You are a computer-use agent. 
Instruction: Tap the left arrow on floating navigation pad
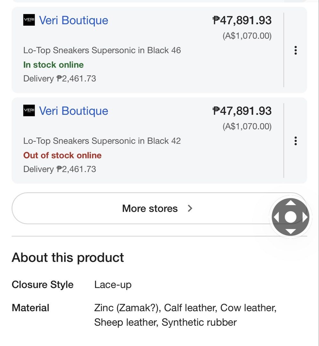tap(276, 217)
